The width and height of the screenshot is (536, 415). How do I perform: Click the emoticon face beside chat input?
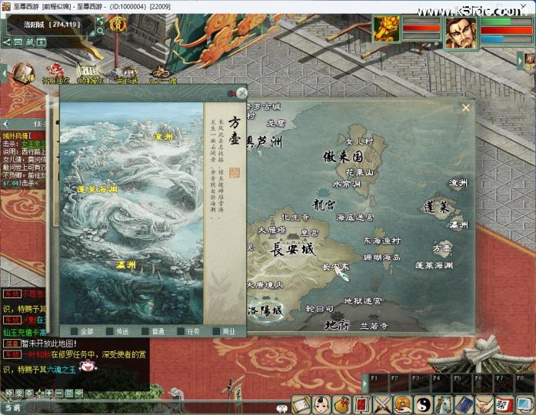pos(281,408)
